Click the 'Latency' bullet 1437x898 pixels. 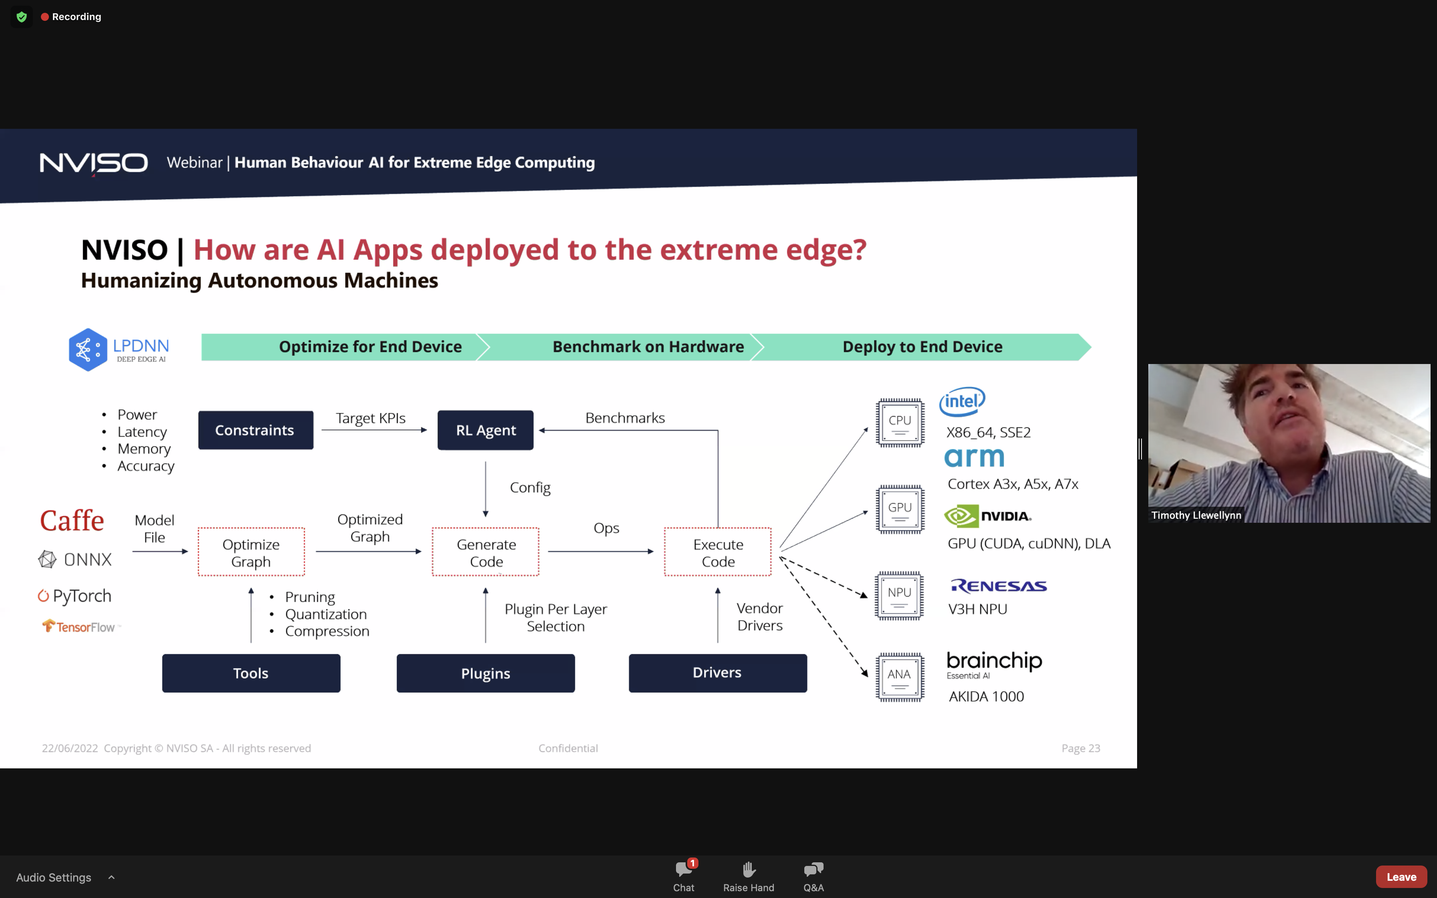(142, 432)
